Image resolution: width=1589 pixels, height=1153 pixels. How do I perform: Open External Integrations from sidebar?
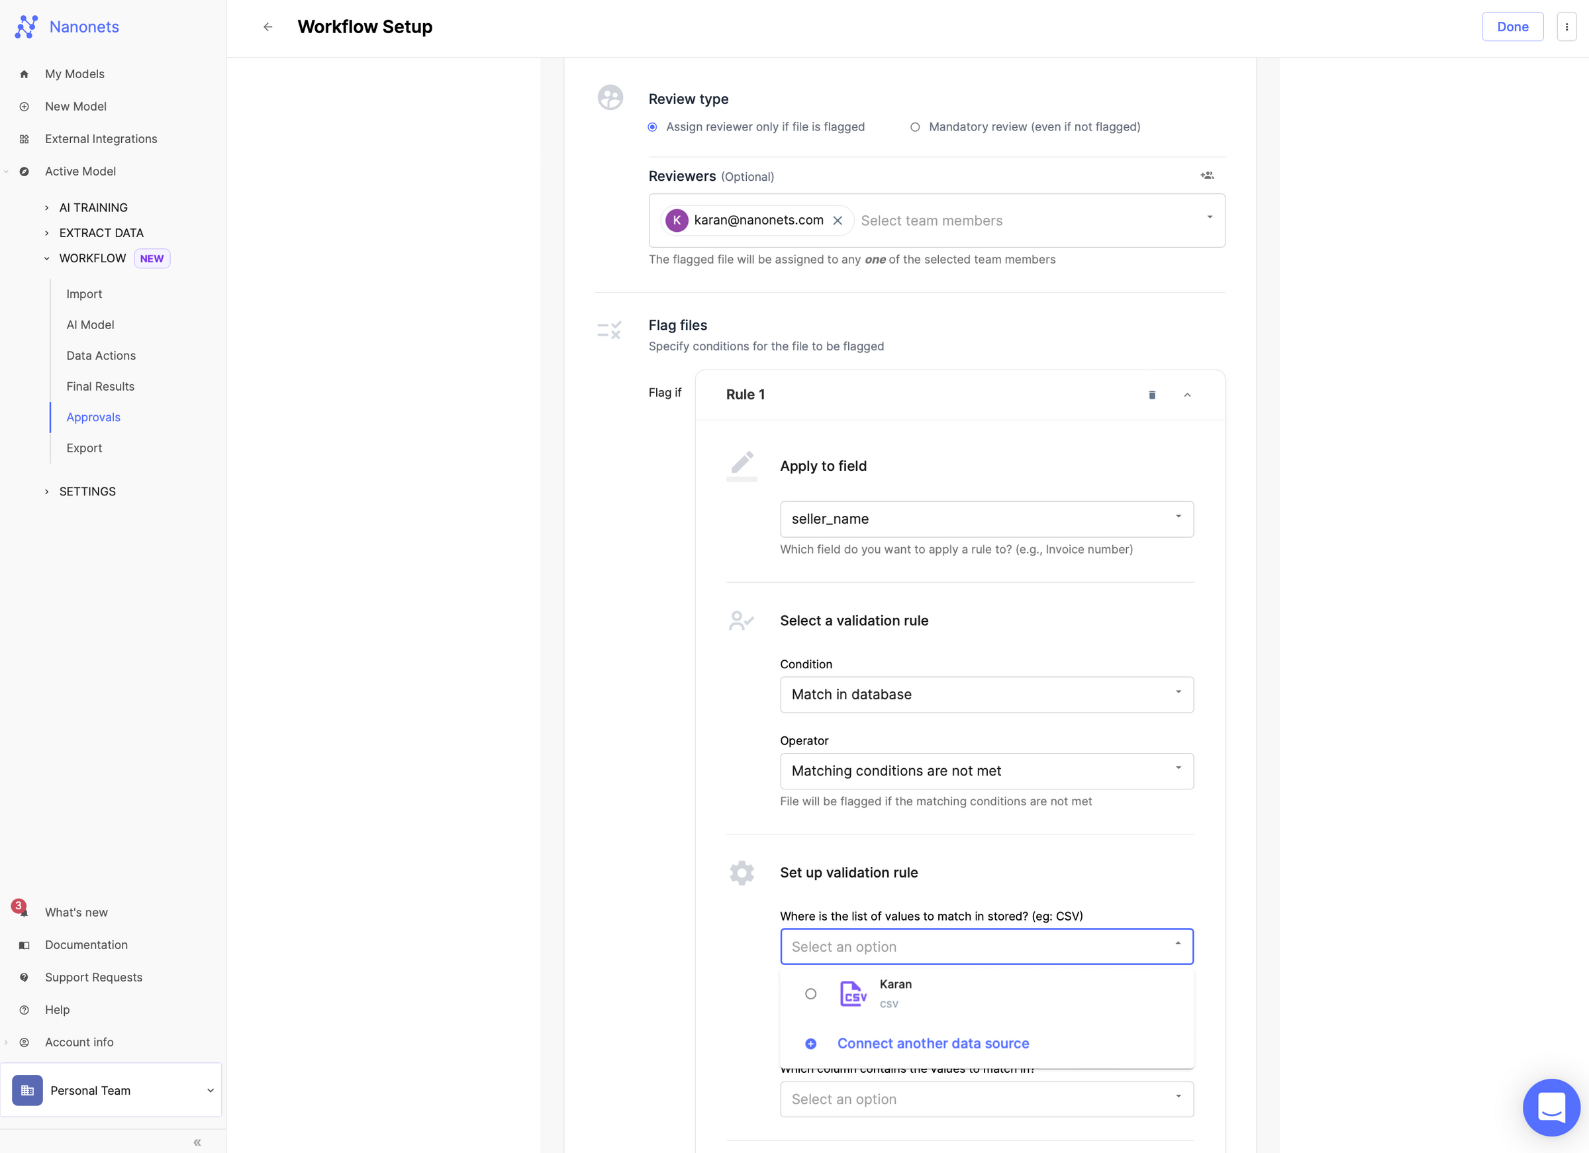click(x=101, y=138)
